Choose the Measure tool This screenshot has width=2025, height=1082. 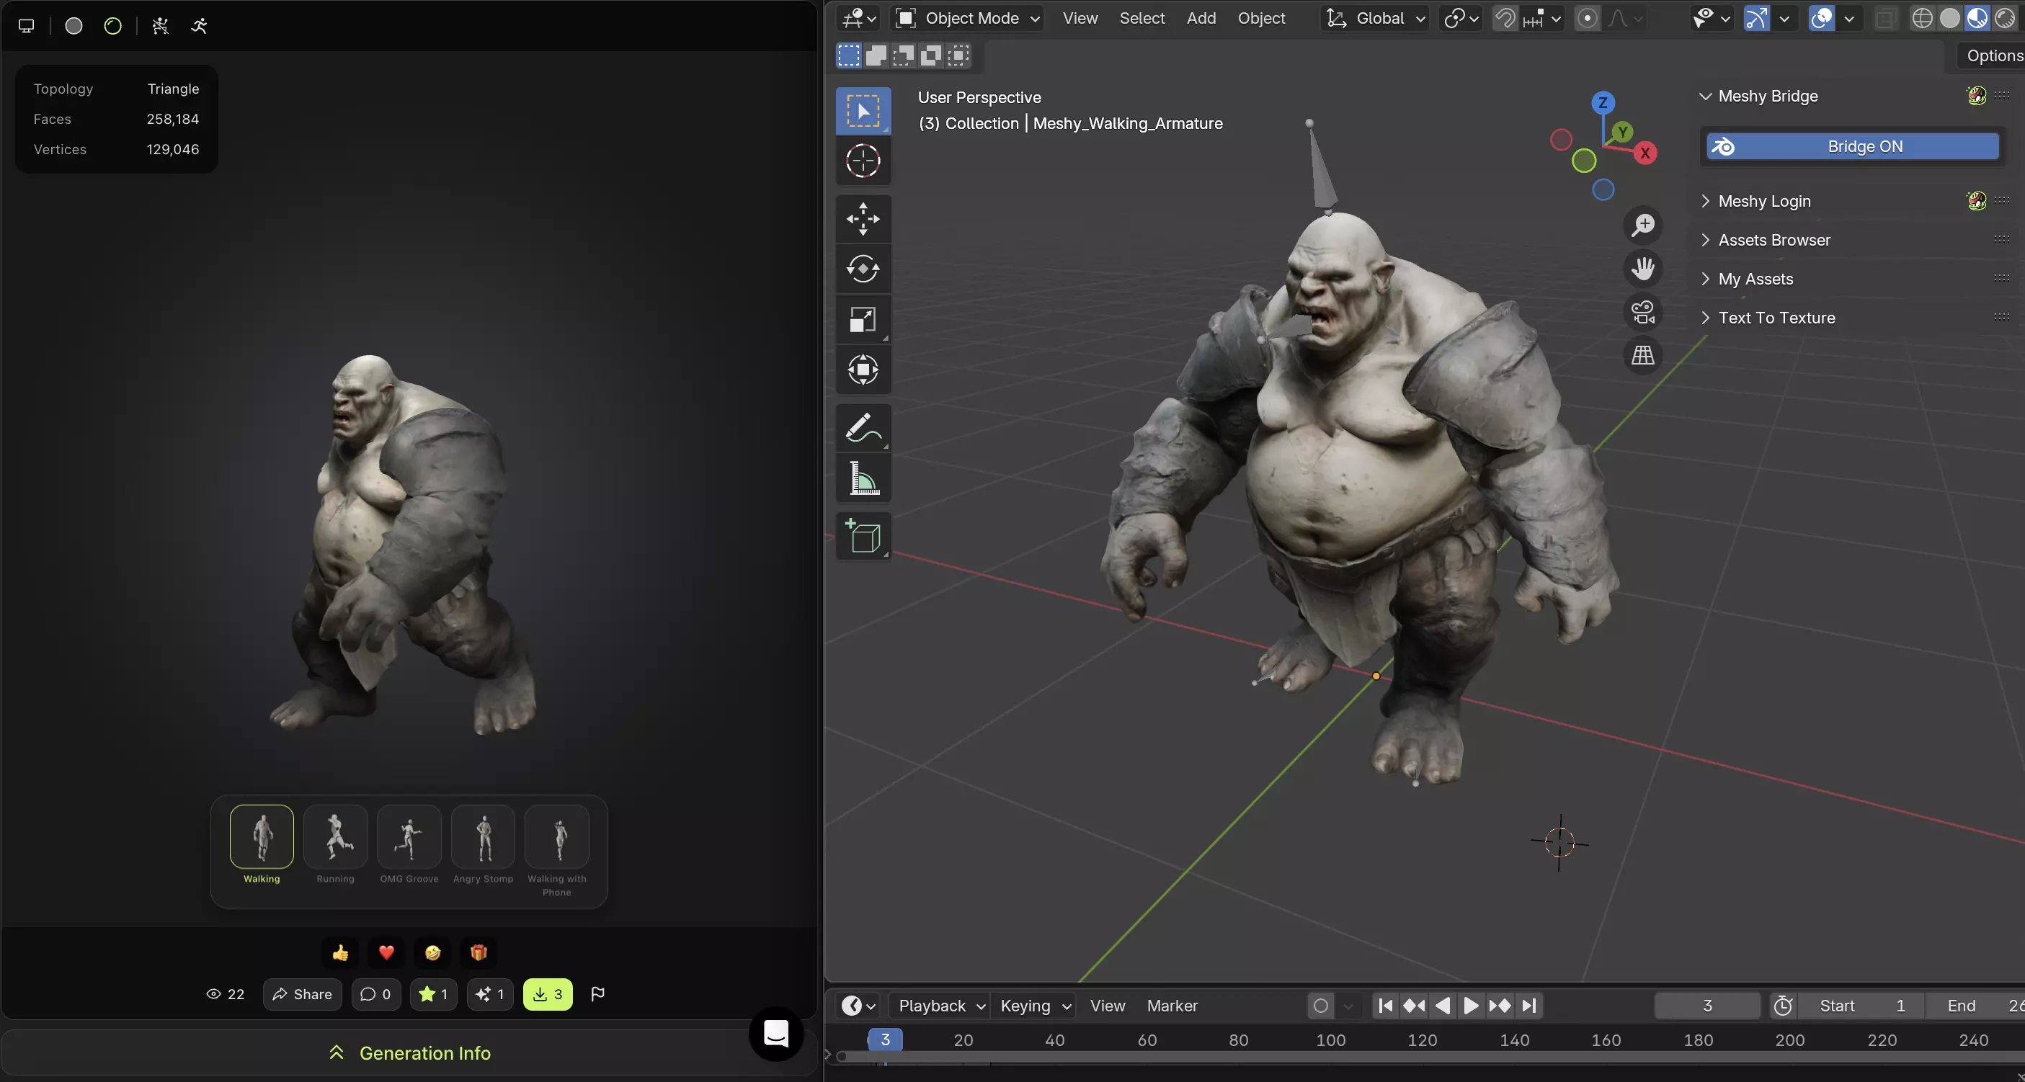[x=863, y=478]
